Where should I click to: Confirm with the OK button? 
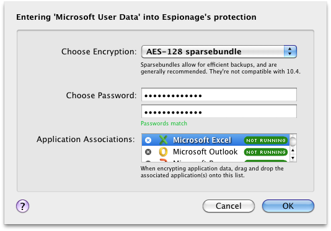(x=288, y=206)
